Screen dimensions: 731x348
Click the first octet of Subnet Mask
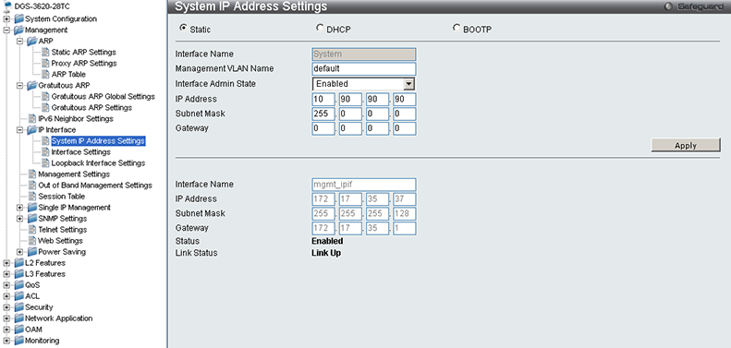point(323,114)
